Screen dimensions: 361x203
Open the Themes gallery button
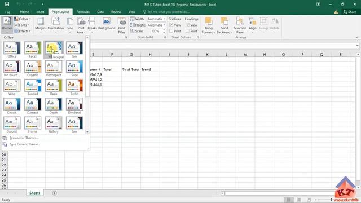7,25
